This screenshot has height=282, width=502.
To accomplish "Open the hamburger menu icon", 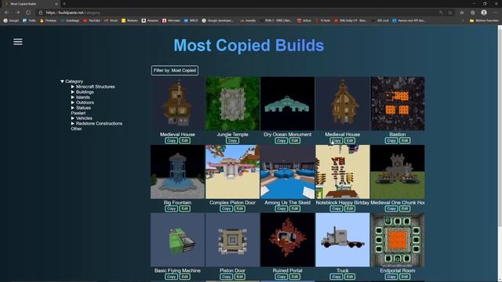I will (x=18, y=42).
